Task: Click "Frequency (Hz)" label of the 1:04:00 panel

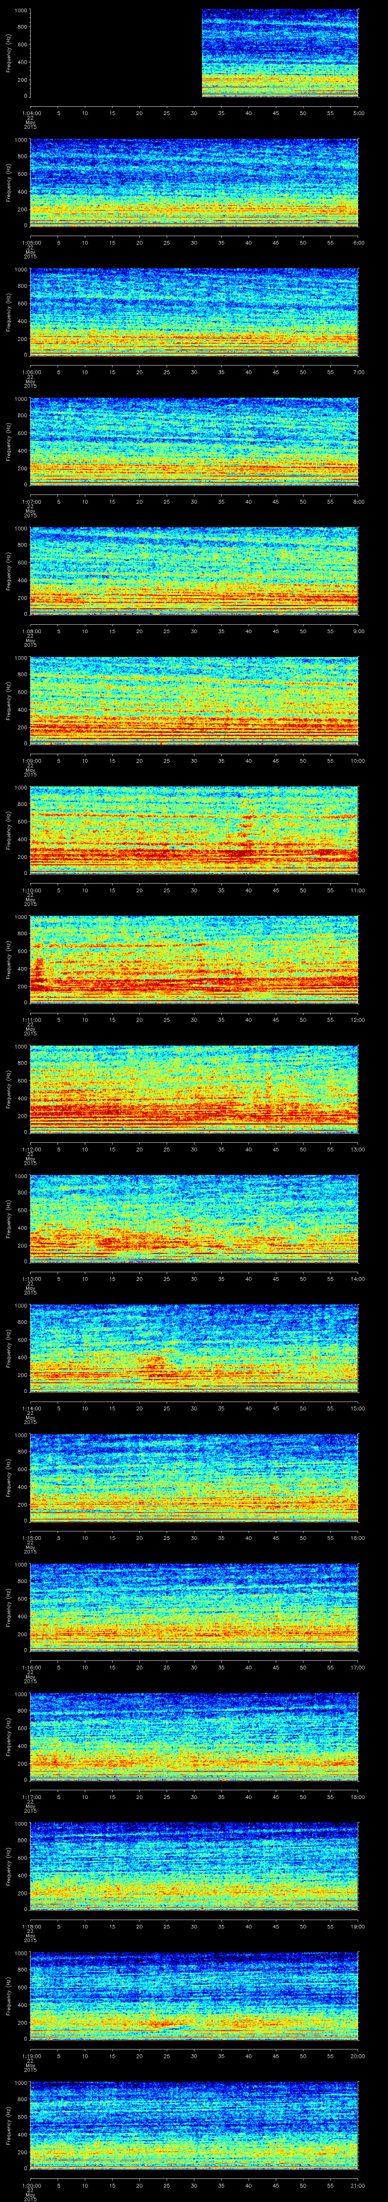Action: [9, 54]
